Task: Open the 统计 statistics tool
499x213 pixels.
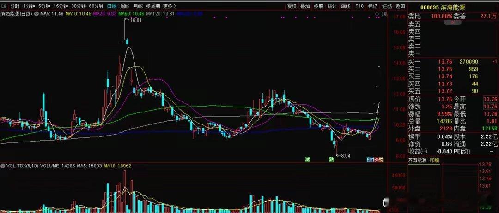Action: tap(332, 6)
